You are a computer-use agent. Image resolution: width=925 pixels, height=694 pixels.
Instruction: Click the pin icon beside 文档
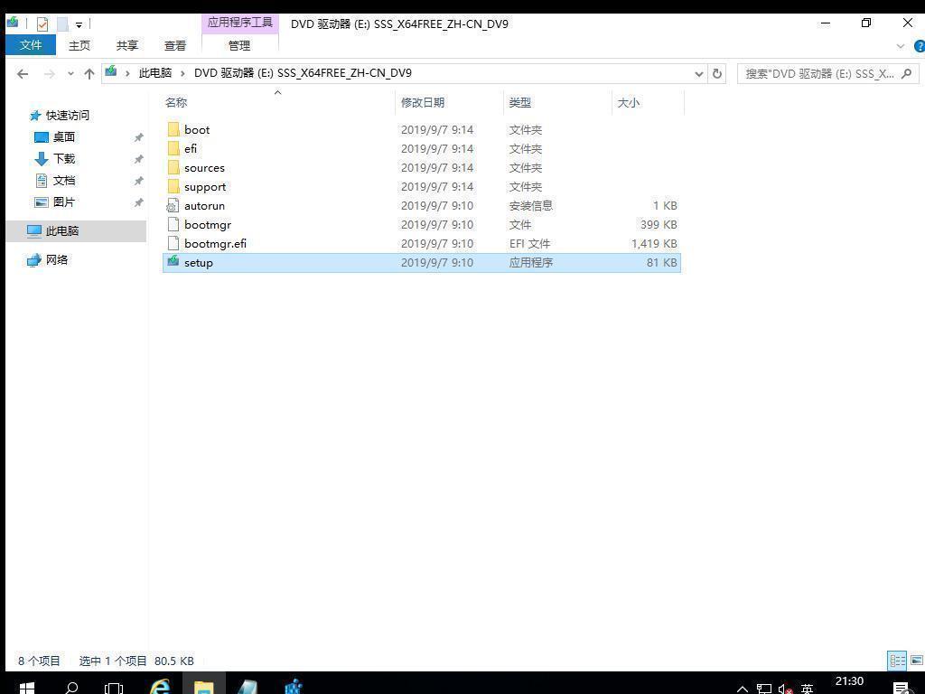tap(138, 181)
